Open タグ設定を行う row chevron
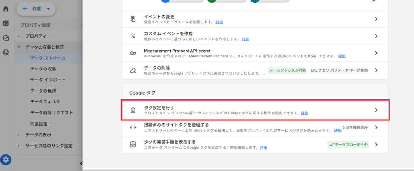Viewport: 414px width, 171px height. coord(376,110)
